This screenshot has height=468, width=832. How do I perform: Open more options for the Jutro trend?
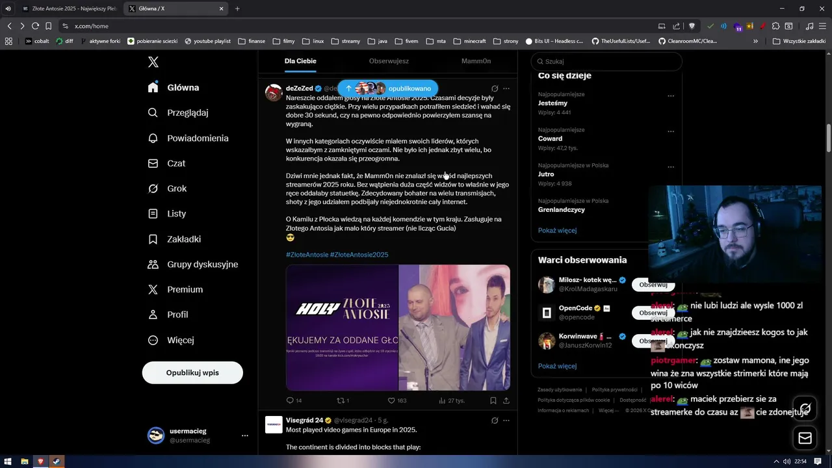click(671, 167)
